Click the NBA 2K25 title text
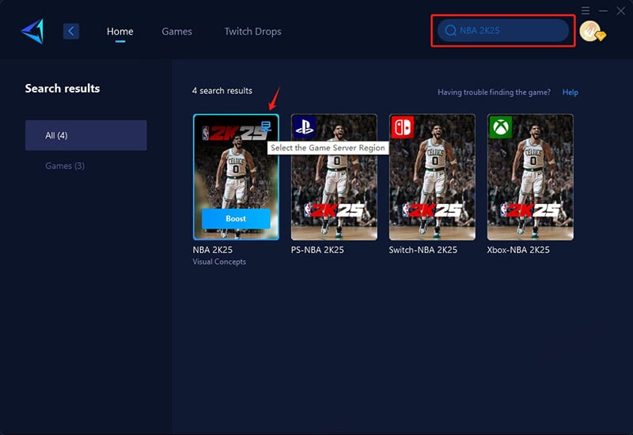 pyautogui.click(x=213, y=250)
